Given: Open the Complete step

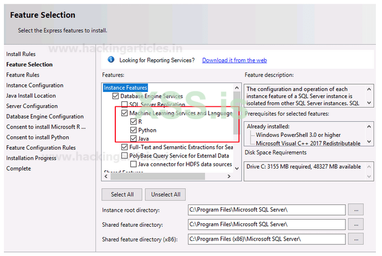Looking at the screenshot, I should (18, 168).
